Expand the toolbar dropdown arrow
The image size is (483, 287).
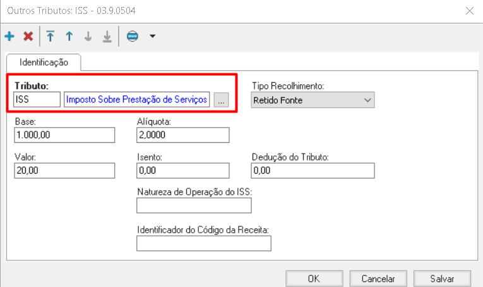coord(153,37)
